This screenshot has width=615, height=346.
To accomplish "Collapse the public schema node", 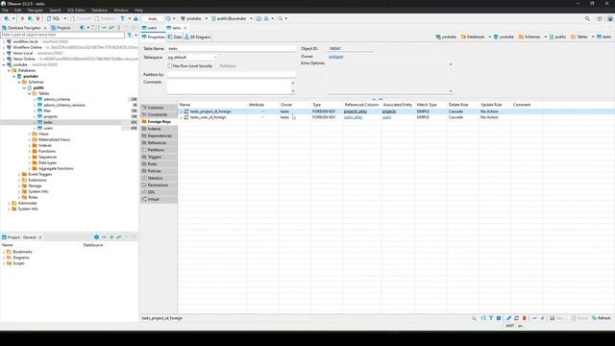I will [24, 87].
